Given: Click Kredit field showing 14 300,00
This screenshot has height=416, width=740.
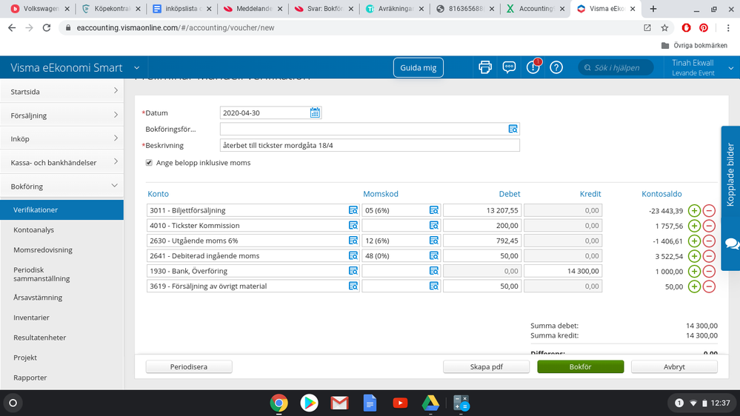Looking at the screenshot, I should coord(562,271).
